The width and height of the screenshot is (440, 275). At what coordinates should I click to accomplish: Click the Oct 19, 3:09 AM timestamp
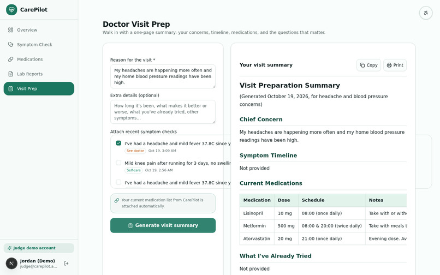click(162, 151)
